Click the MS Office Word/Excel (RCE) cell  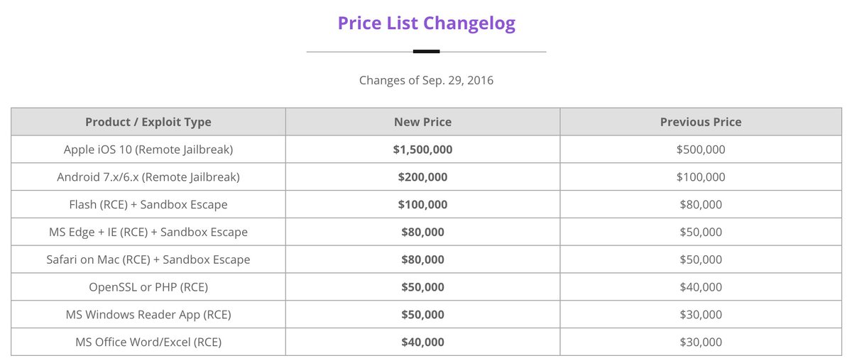pyautogui.click(x=148, y=342)
